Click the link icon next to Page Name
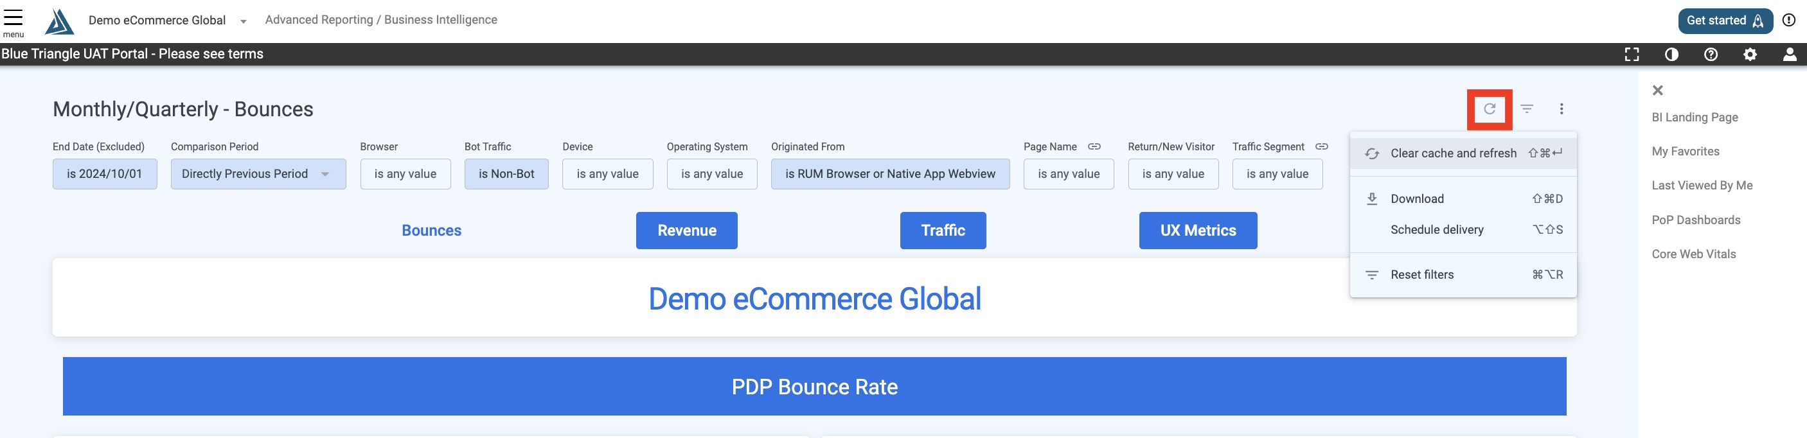 1094,147
